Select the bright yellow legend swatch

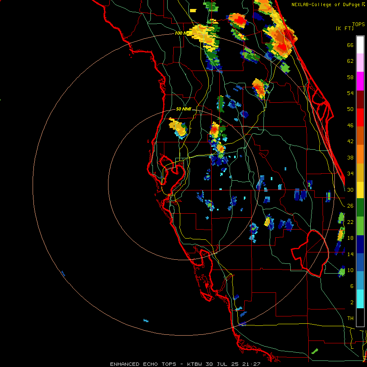pos(360,190)
